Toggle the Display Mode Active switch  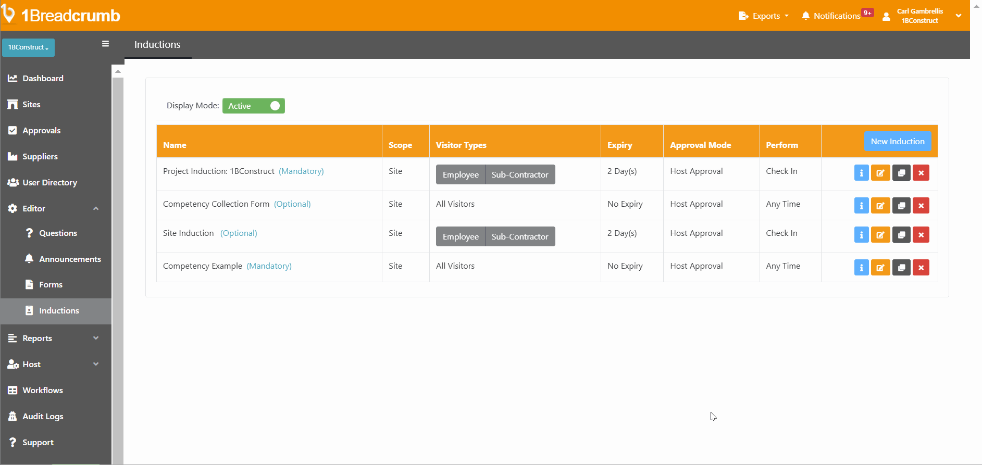coord(254,106)
